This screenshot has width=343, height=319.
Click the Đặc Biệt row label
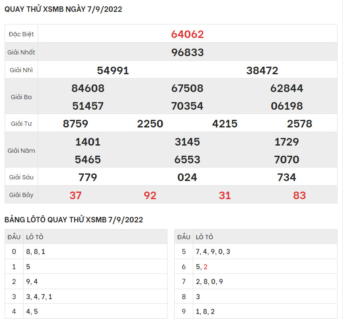(21, 34)
